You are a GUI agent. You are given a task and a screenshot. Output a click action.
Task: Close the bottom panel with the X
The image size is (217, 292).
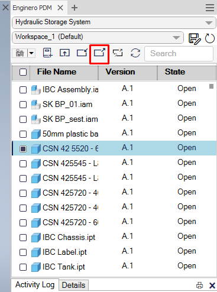click(x=212, y=285)
